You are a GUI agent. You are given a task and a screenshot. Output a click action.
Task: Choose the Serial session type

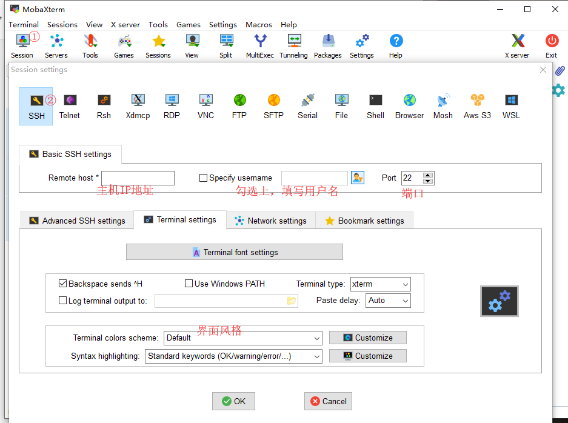(307, 107)
